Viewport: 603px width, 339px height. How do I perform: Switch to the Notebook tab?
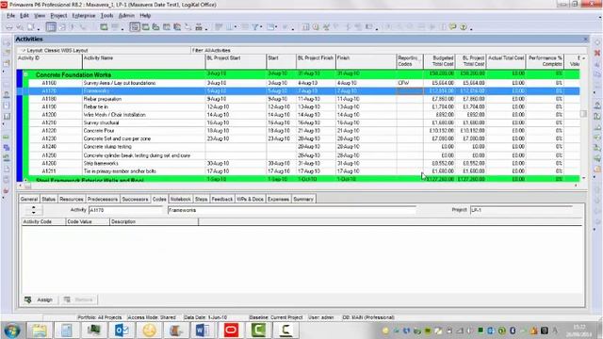[x=180, y=199]
